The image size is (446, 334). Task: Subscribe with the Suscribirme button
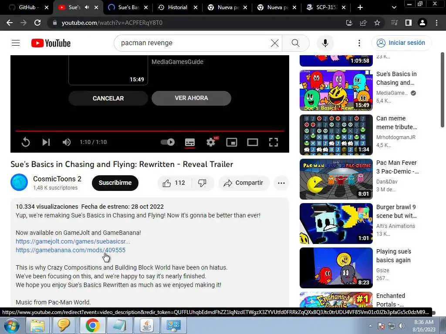click(115, 183)
